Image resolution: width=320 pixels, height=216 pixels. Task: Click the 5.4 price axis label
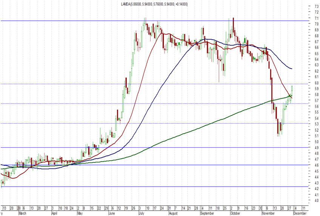(x=317, y=118)
